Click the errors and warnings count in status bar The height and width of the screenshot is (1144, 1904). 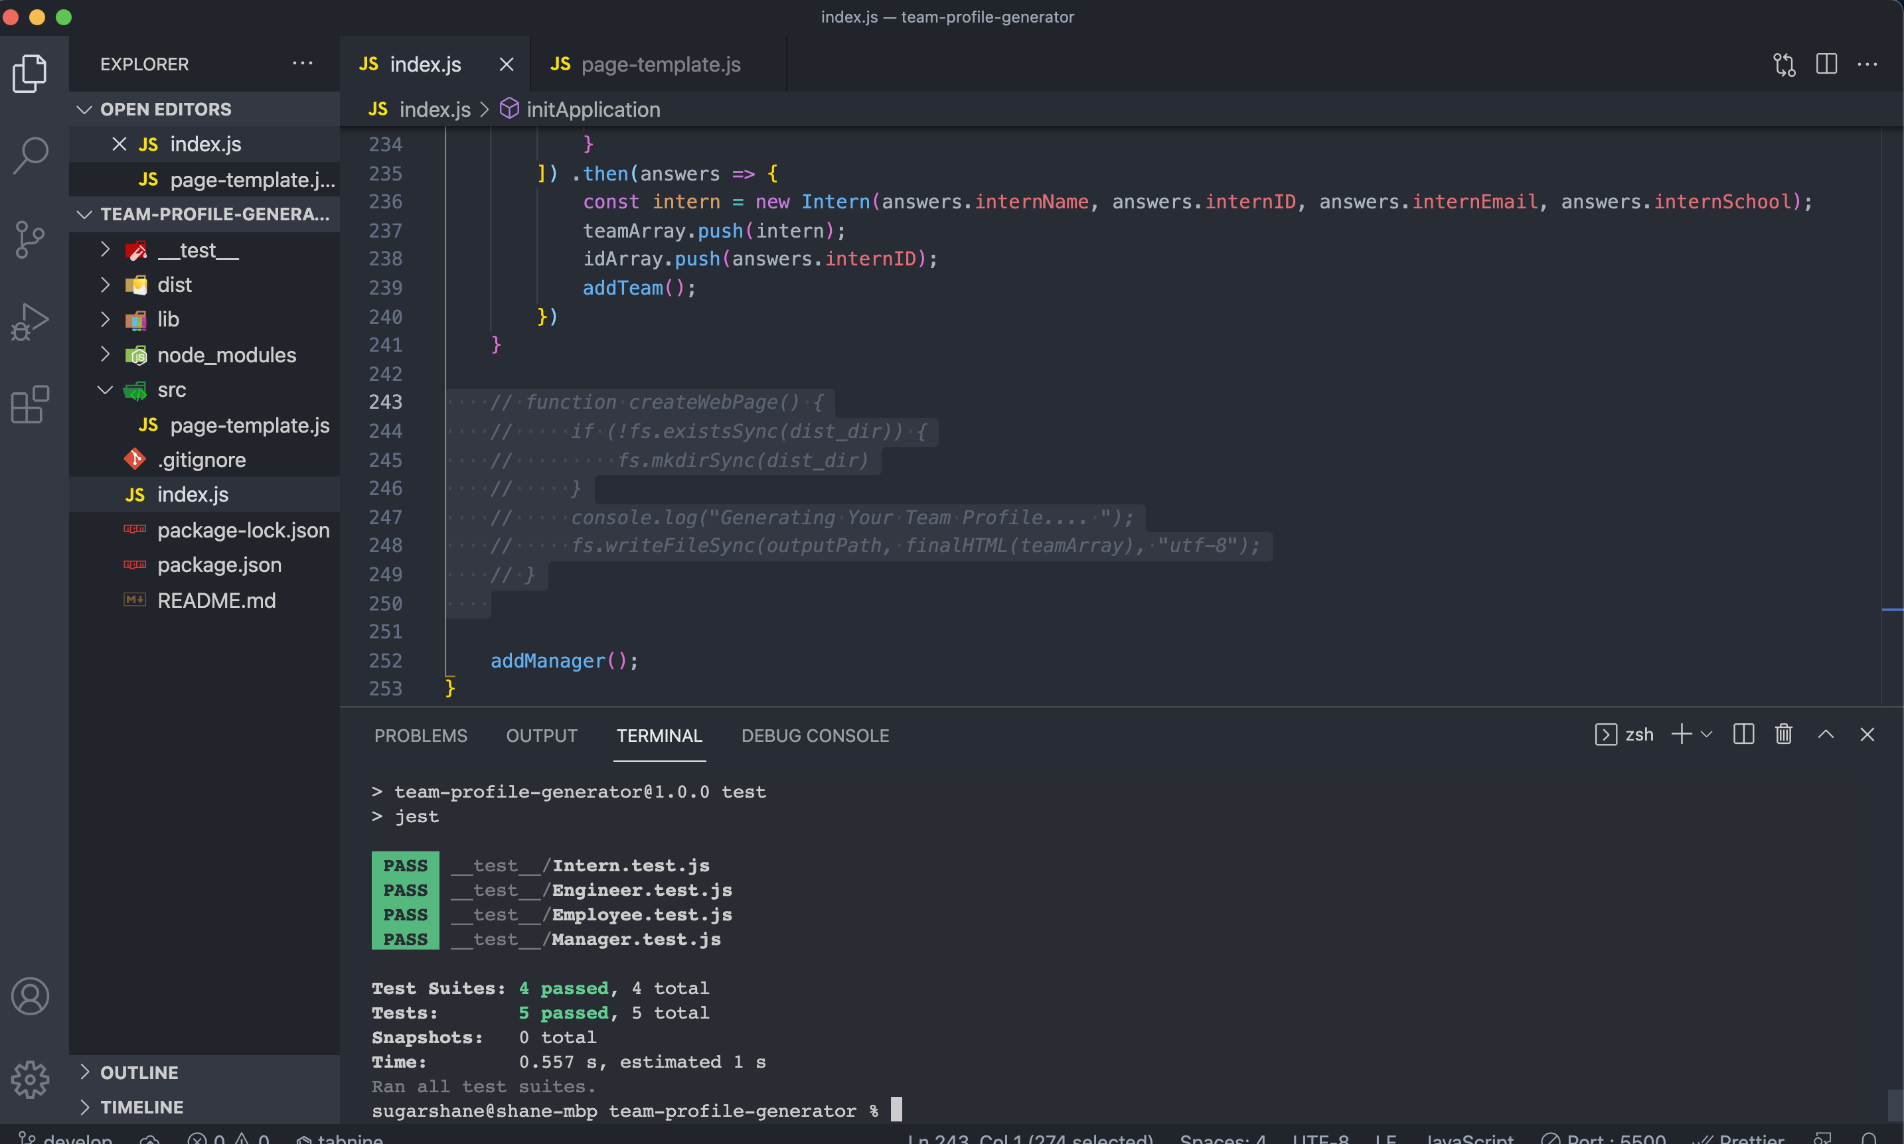tap(229, 1138)
